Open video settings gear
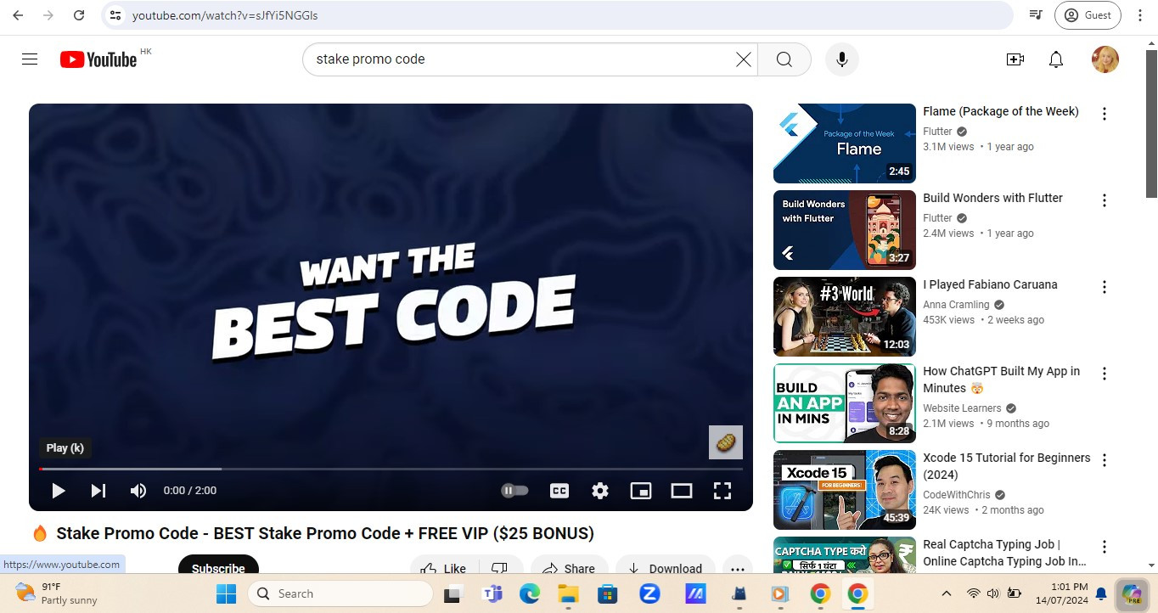 [600, 491]
